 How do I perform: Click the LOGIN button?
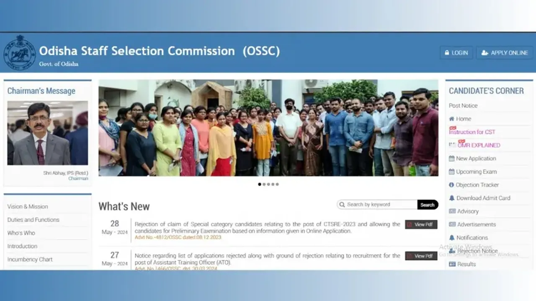tap(456, 52)
